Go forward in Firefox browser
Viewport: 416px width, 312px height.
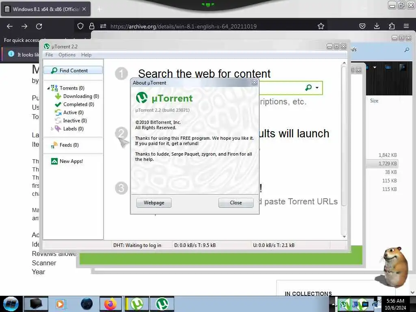point(24,26)
